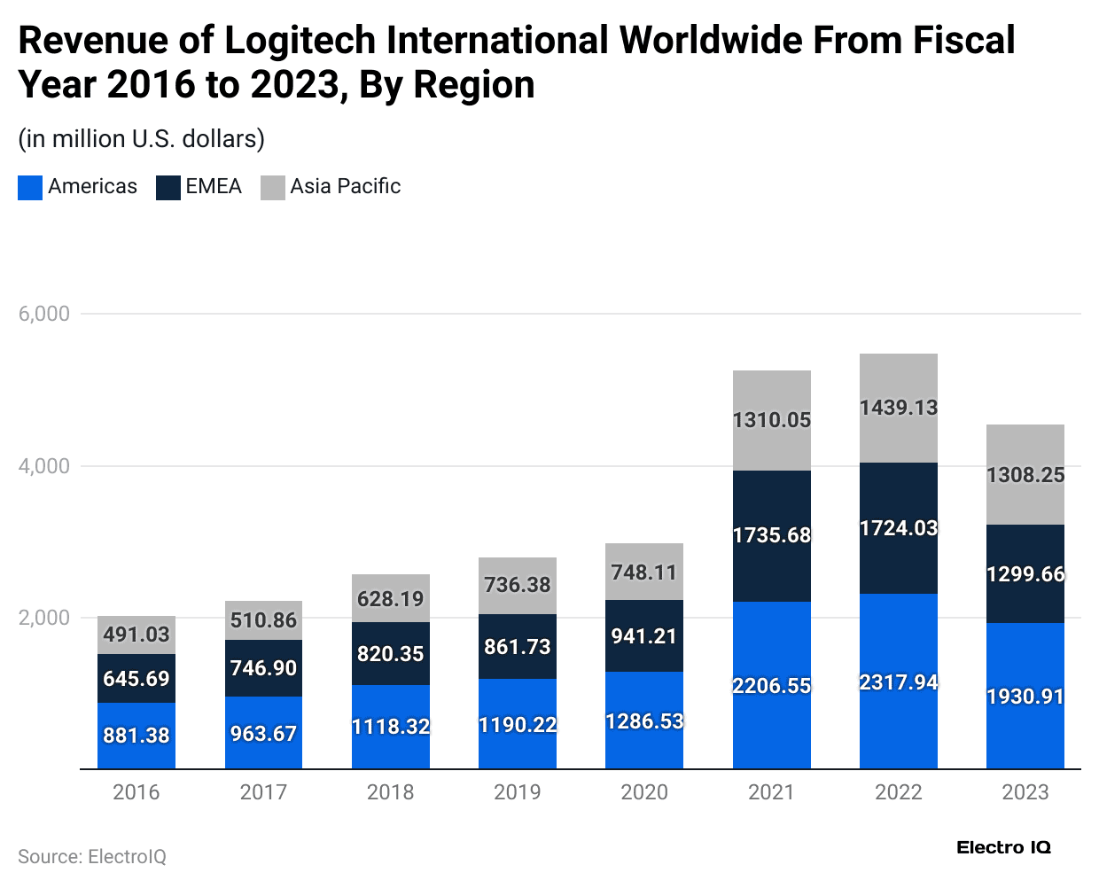
Task: Select the 1299.66 EMEA segment for 2023
Action: 1025,575
